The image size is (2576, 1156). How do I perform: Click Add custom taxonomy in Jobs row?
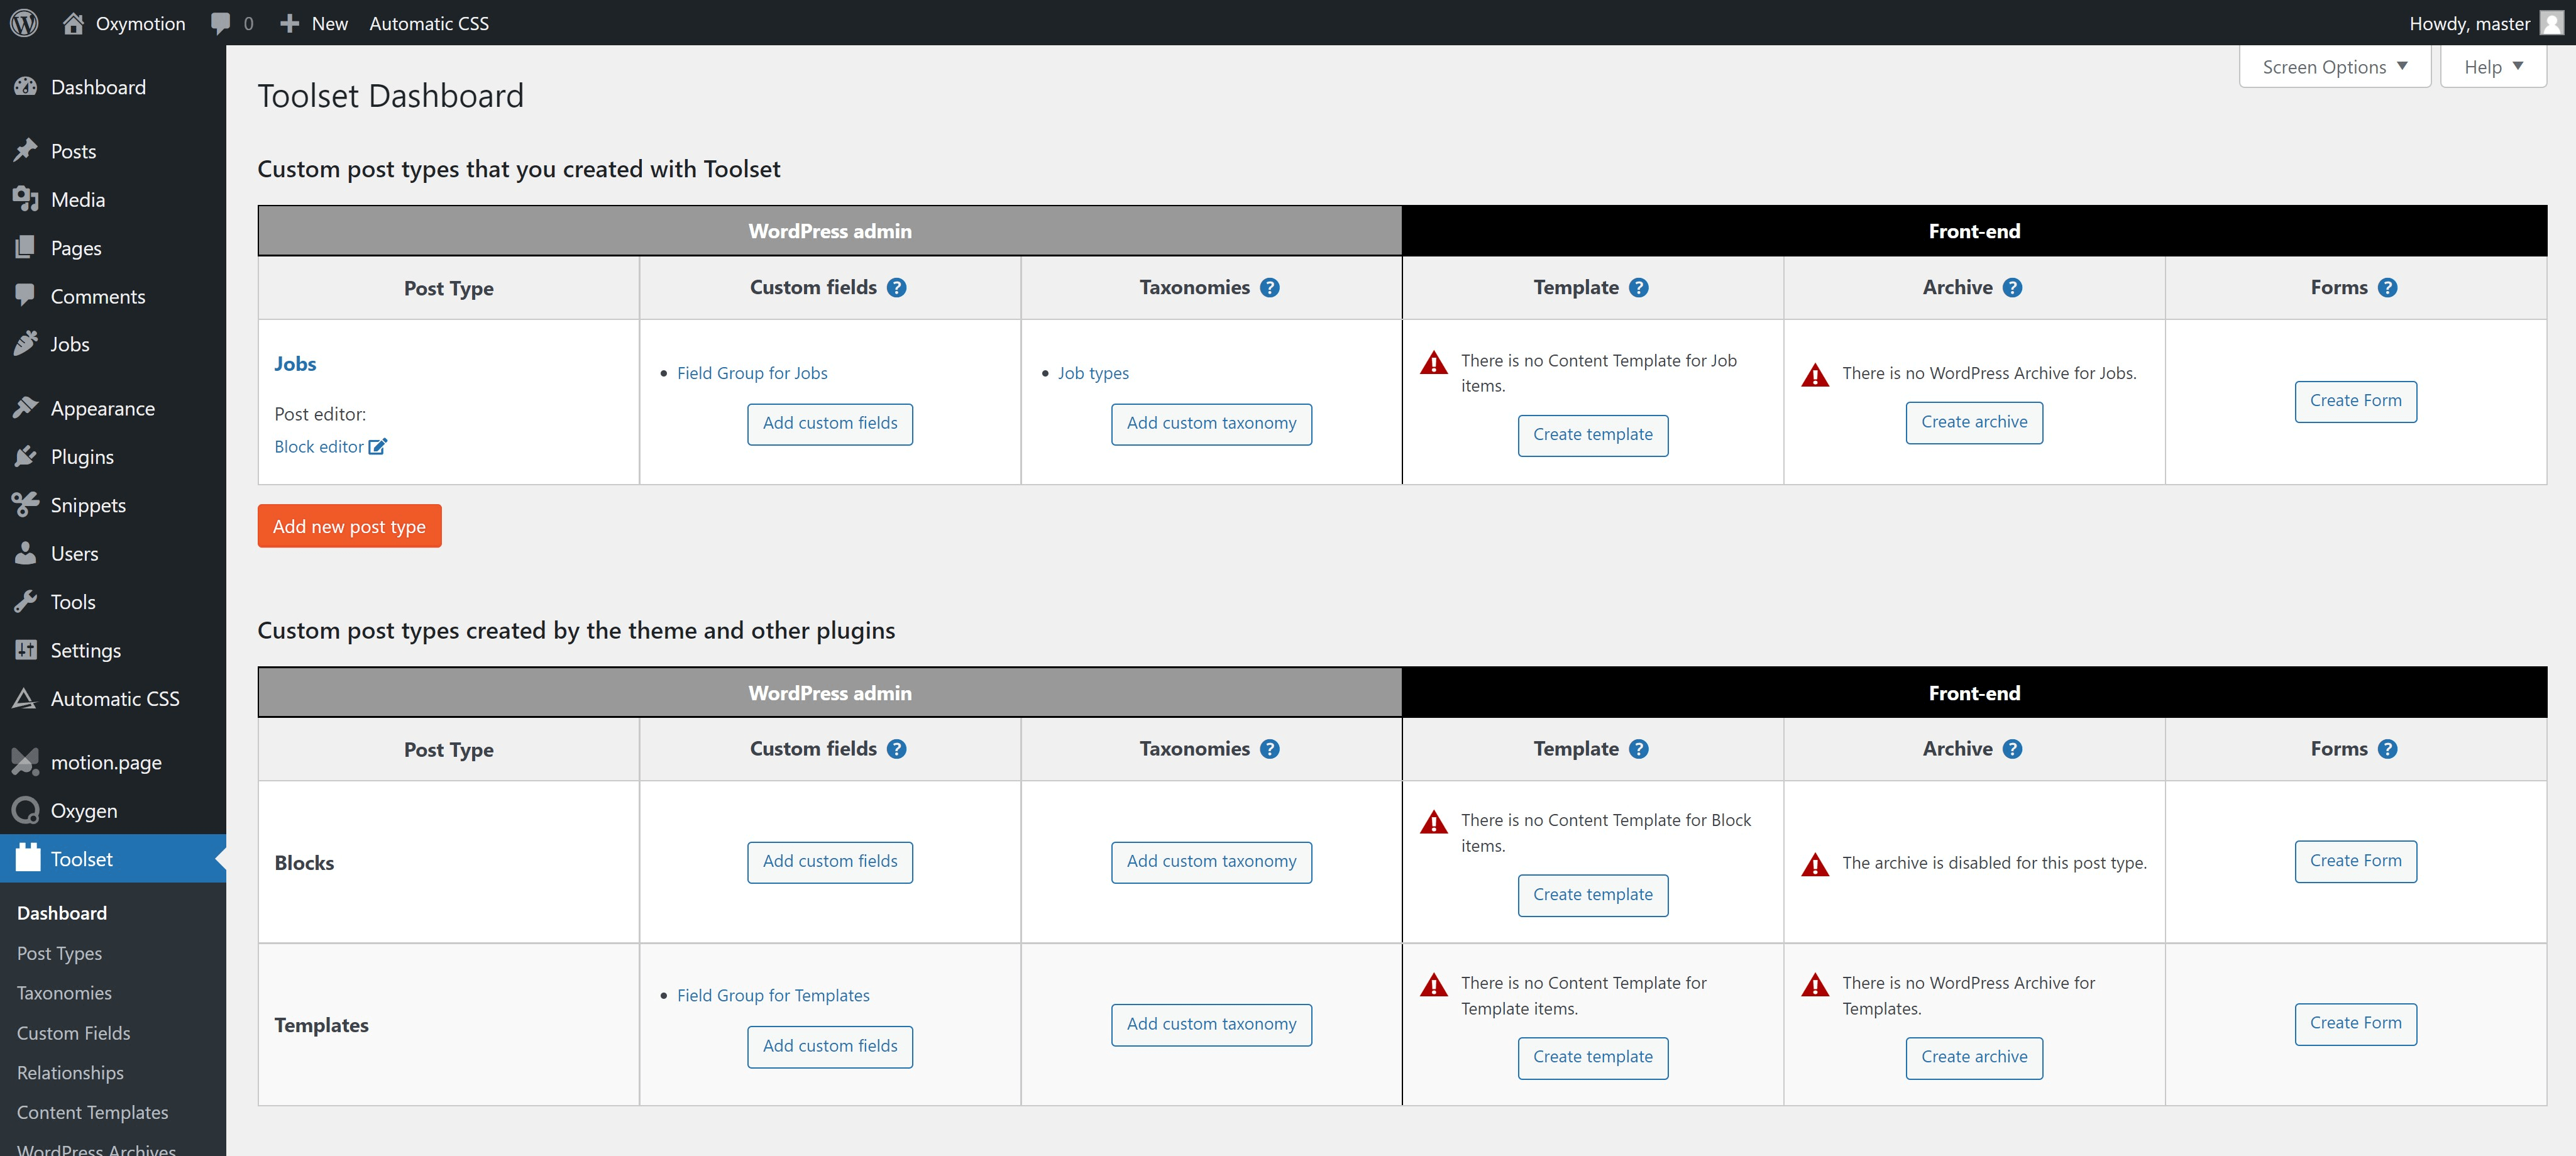coord(1211,424)
